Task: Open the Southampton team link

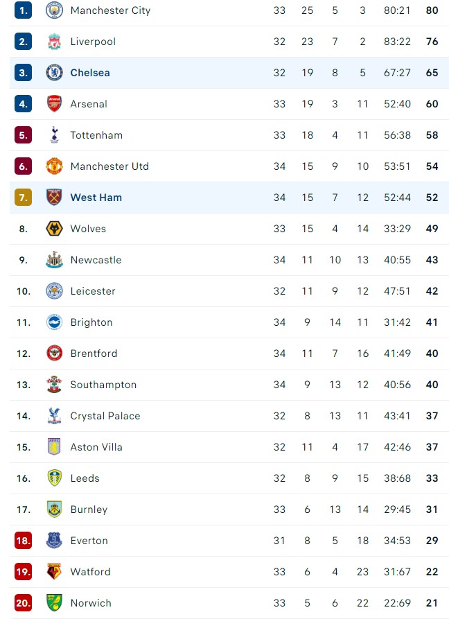Action: point(103,385)
